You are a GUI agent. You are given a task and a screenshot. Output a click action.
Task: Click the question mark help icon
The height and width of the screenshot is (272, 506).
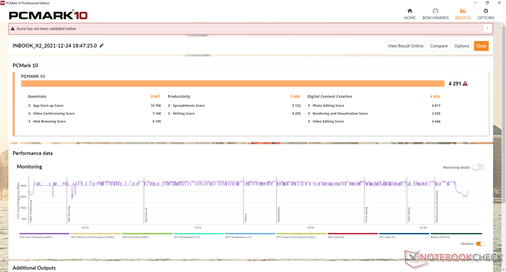(487, 28)
